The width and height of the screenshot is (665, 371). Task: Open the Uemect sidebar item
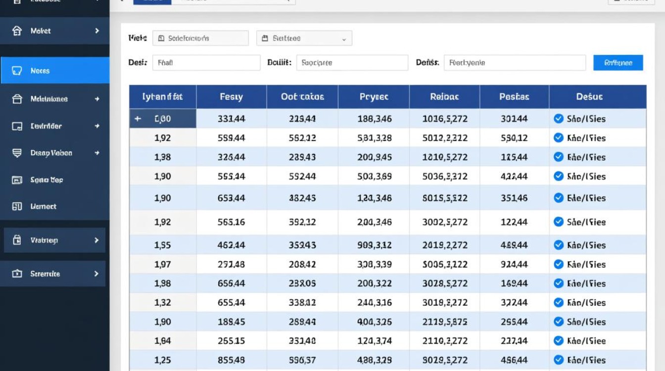pos(44,206)
